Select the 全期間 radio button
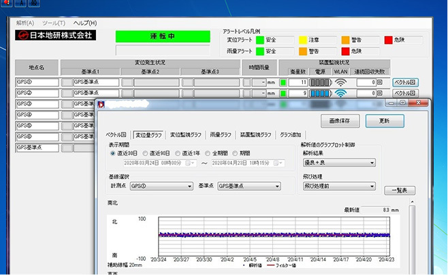Viewport: 448px width, 275px height. pos(208,153)
